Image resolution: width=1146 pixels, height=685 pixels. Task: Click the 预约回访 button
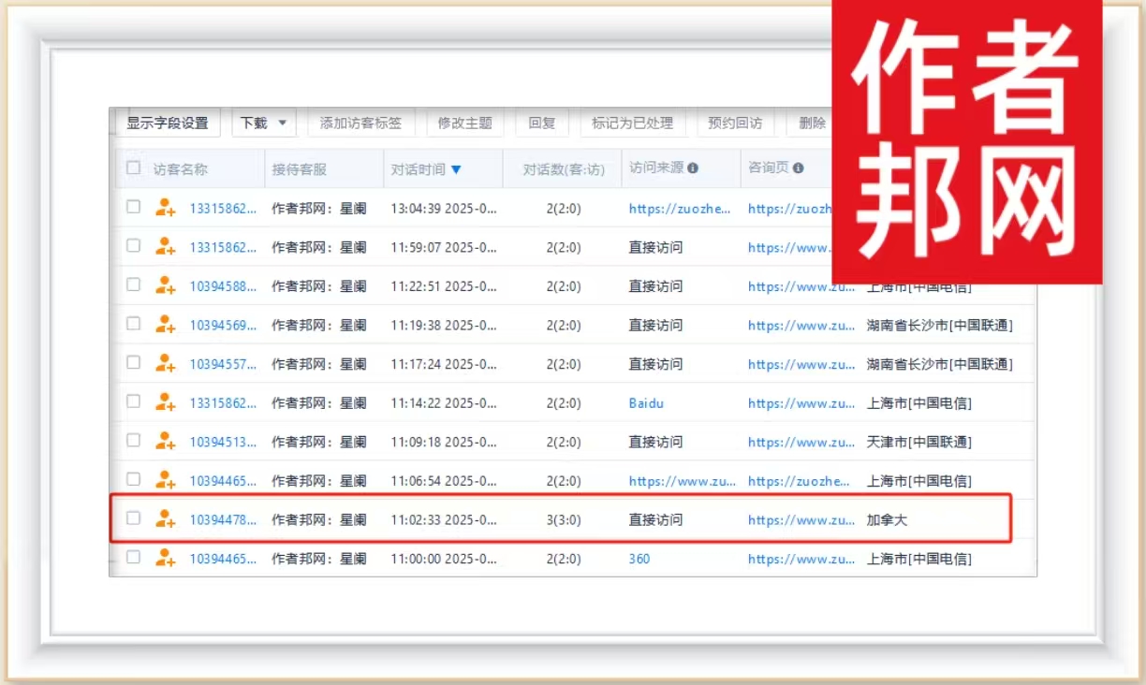point(734,123)
